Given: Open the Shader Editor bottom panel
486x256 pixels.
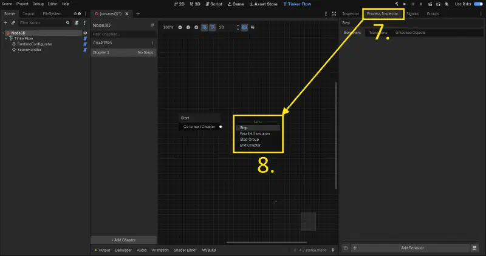Looking at the screenshot, I should click(x=185, y=250).
